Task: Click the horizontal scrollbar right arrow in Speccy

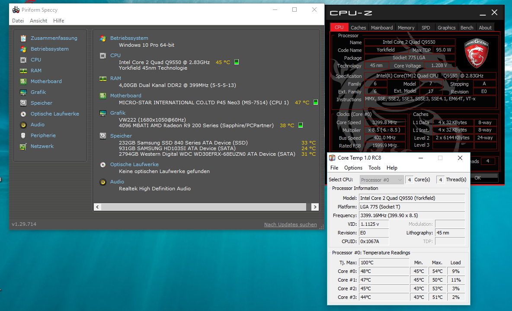Action: pos(315,207)
